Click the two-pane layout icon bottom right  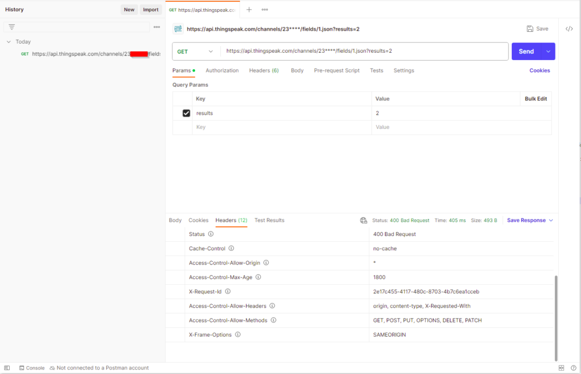click(561, 368)
